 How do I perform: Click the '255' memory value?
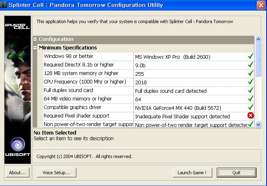140,74
